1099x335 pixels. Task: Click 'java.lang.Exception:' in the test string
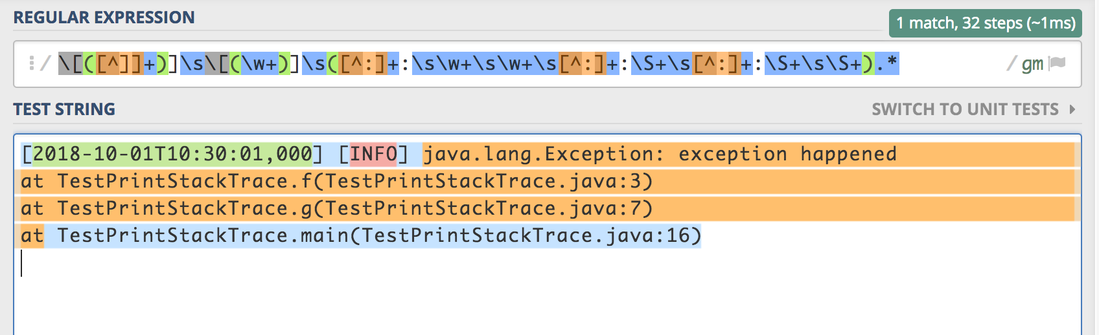tap(544, 154)
